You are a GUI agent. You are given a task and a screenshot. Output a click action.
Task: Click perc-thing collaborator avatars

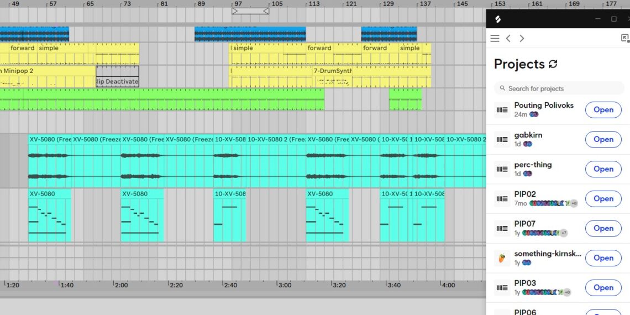pyautogui.click(x=528, y=174)
